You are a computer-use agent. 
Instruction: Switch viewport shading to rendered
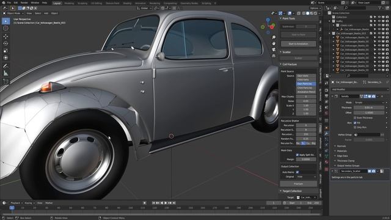point(315,13)
